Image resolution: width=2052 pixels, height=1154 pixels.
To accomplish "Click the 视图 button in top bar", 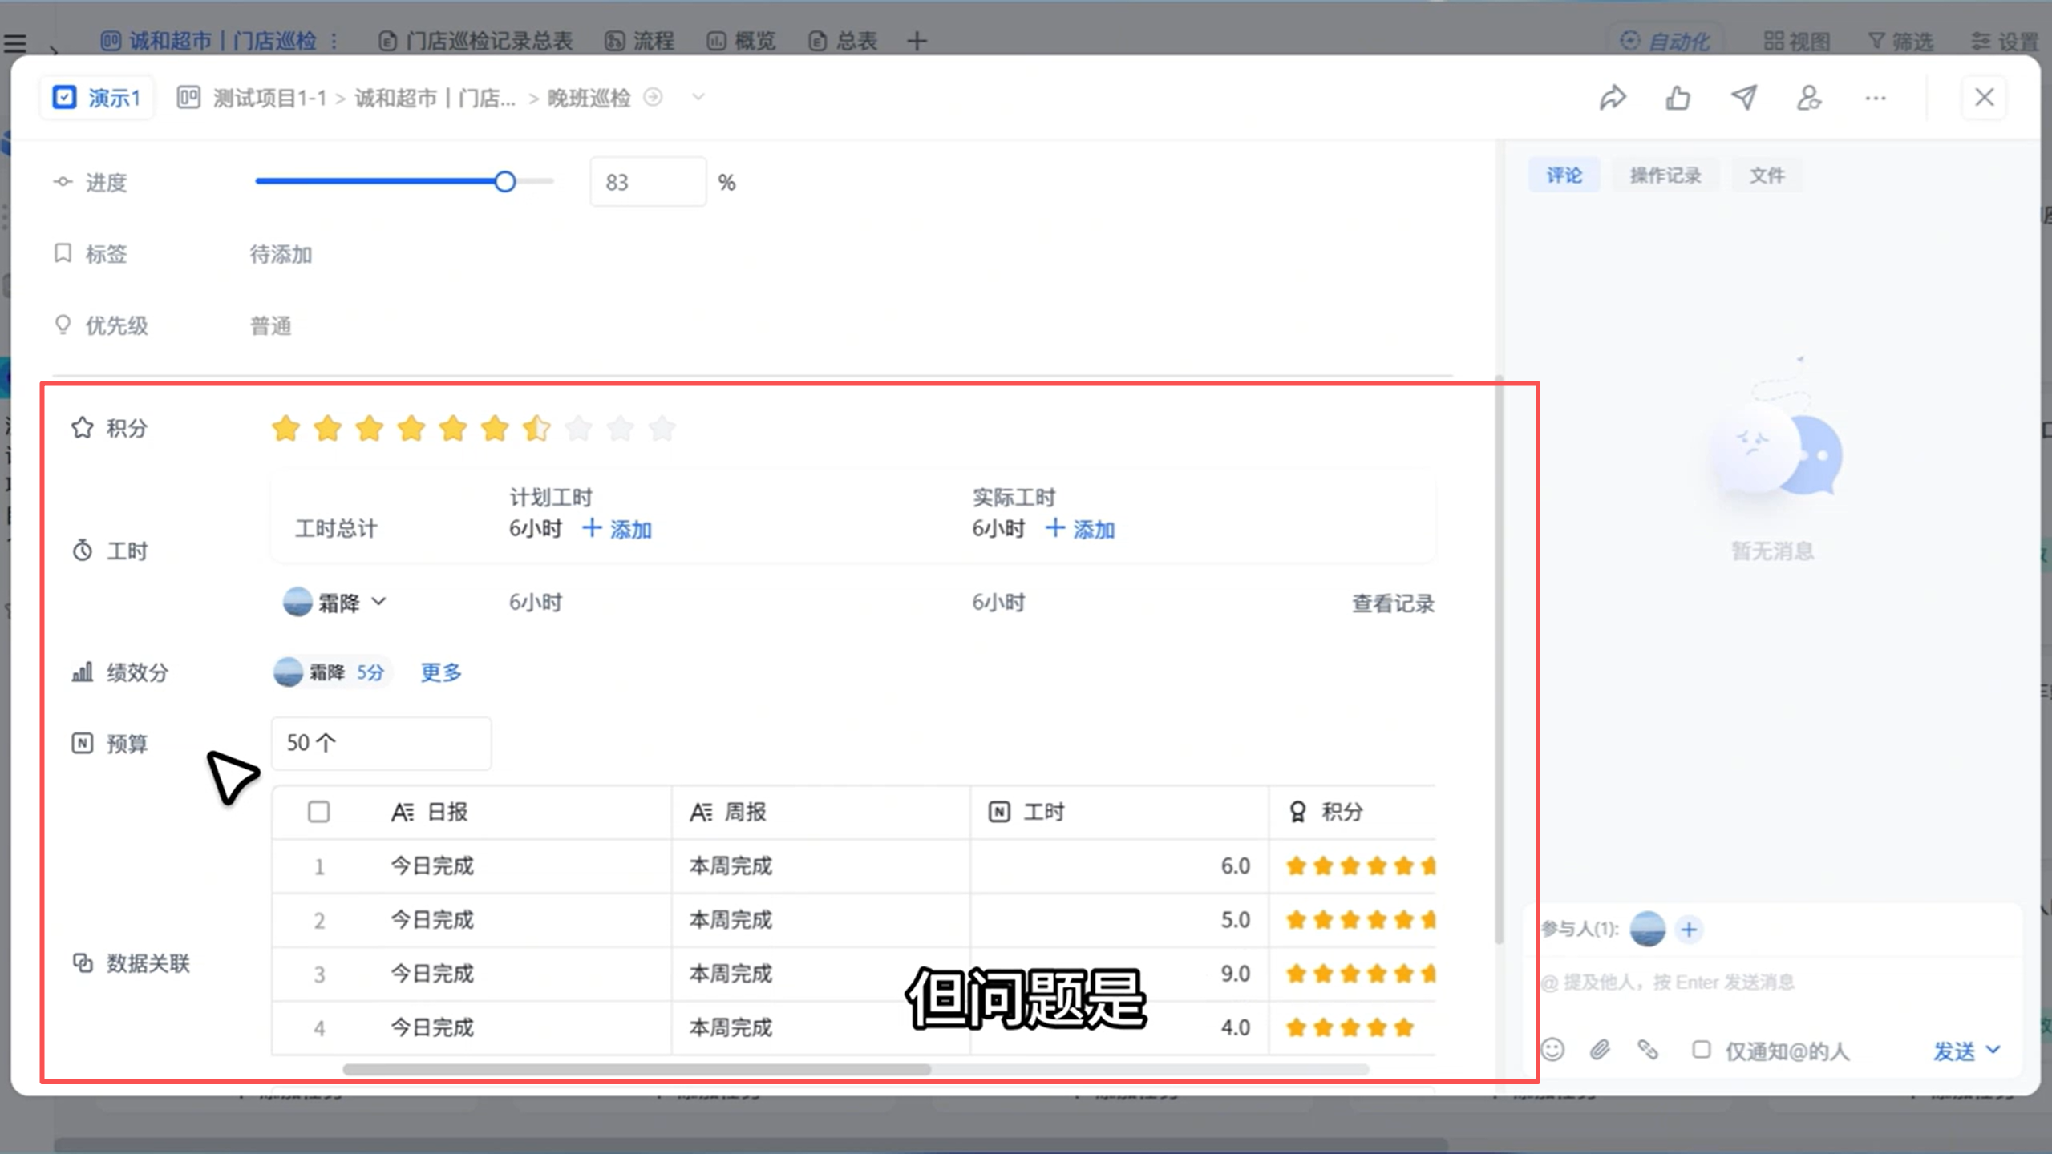I will click(1796, 41).
